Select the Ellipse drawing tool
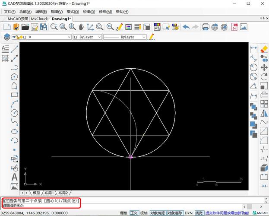 [x=14, y=131]
